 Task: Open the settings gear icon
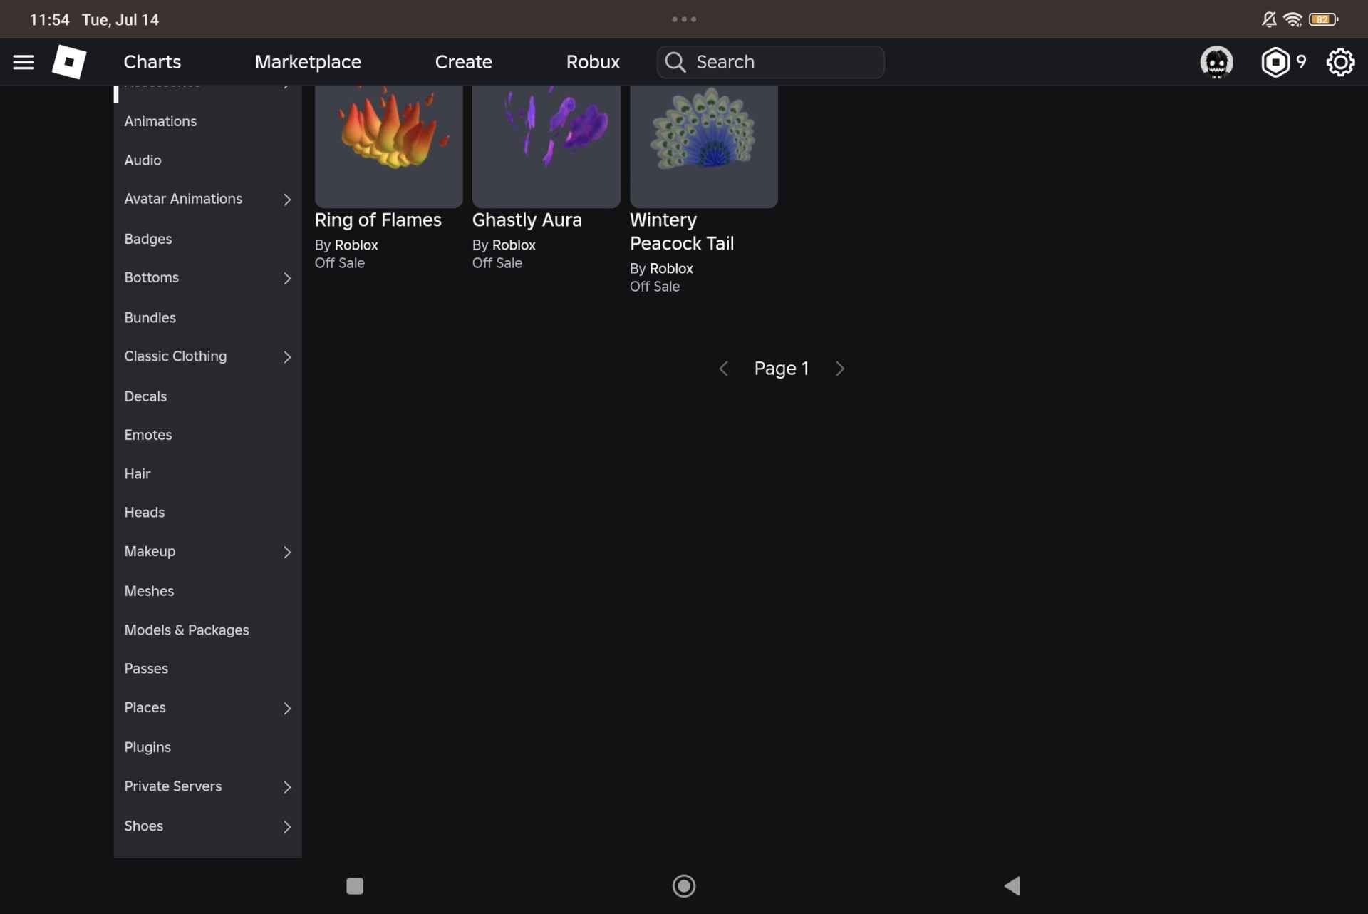point(1340,62)
